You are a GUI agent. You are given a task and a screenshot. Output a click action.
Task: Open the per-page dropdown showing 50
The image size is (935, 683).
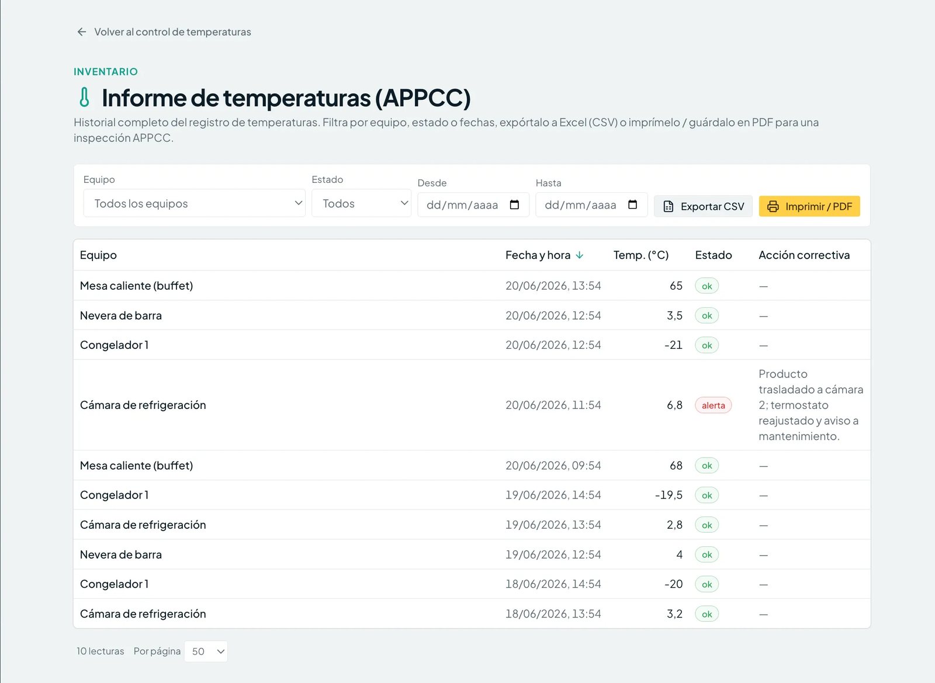coord(206,651)
